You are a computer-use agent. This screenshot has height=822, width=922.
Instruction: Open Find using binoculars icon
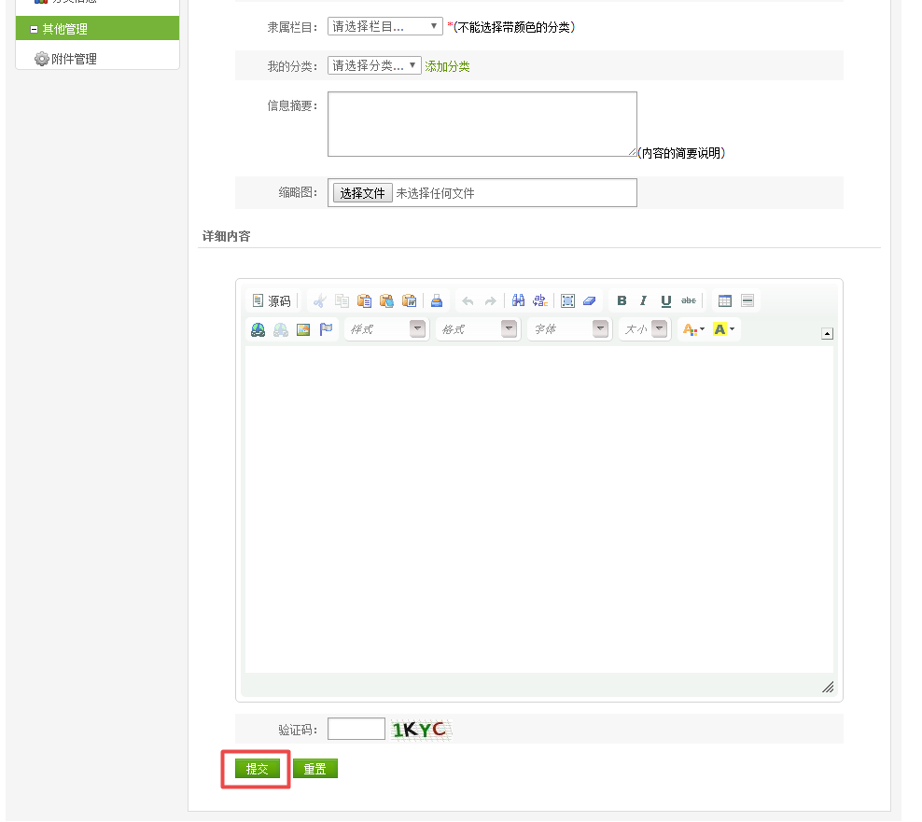tap(519, 300)
